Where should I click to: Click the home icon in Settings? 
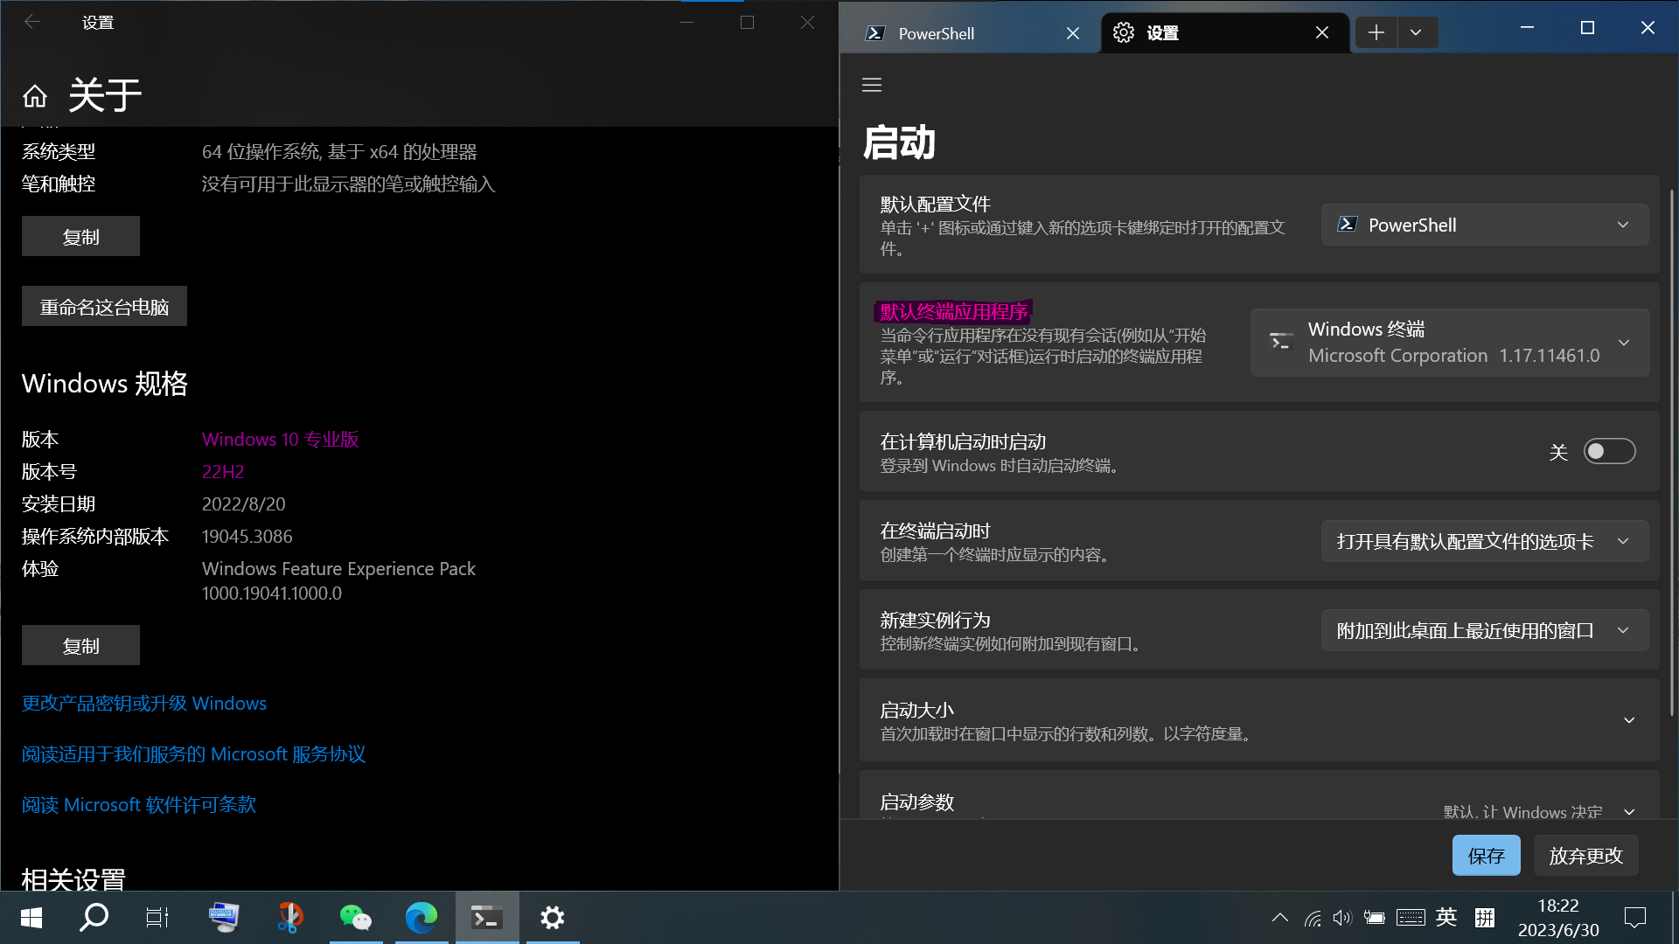[x=35, y=96]
